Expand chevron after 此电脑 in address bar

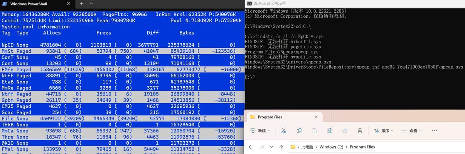[x=317, y=147]
